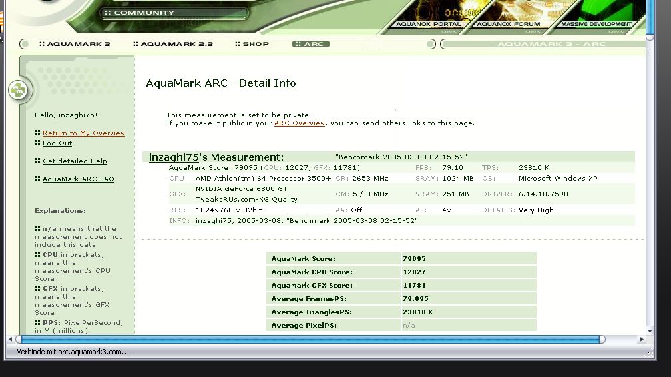Click the round AquaMark logo badge
The width and height of the screenshot is (671, 377).
pyautogui.click(x=18, y=90)
